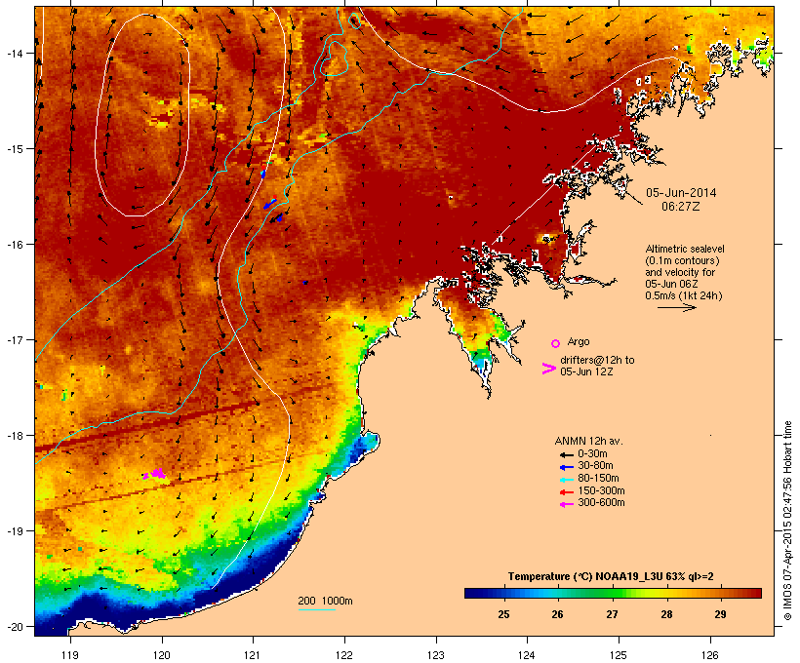Click the magenta 300-600m legend arrow

pyautogui.click(x=566, y=504)
